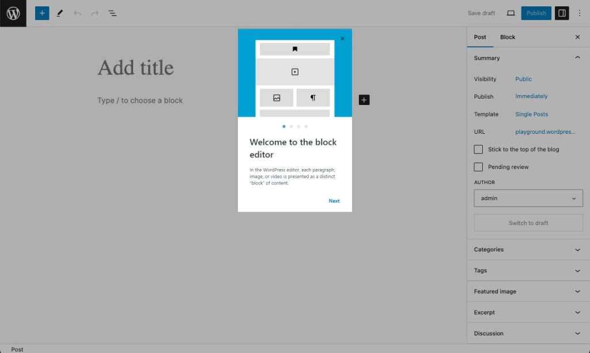Change visibility via Public link

pos(523,79)
